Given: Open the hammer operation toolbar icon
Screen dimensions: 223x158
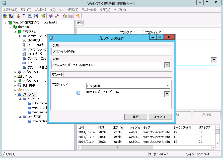Looking at the screenshot, I should pos(24,15).
